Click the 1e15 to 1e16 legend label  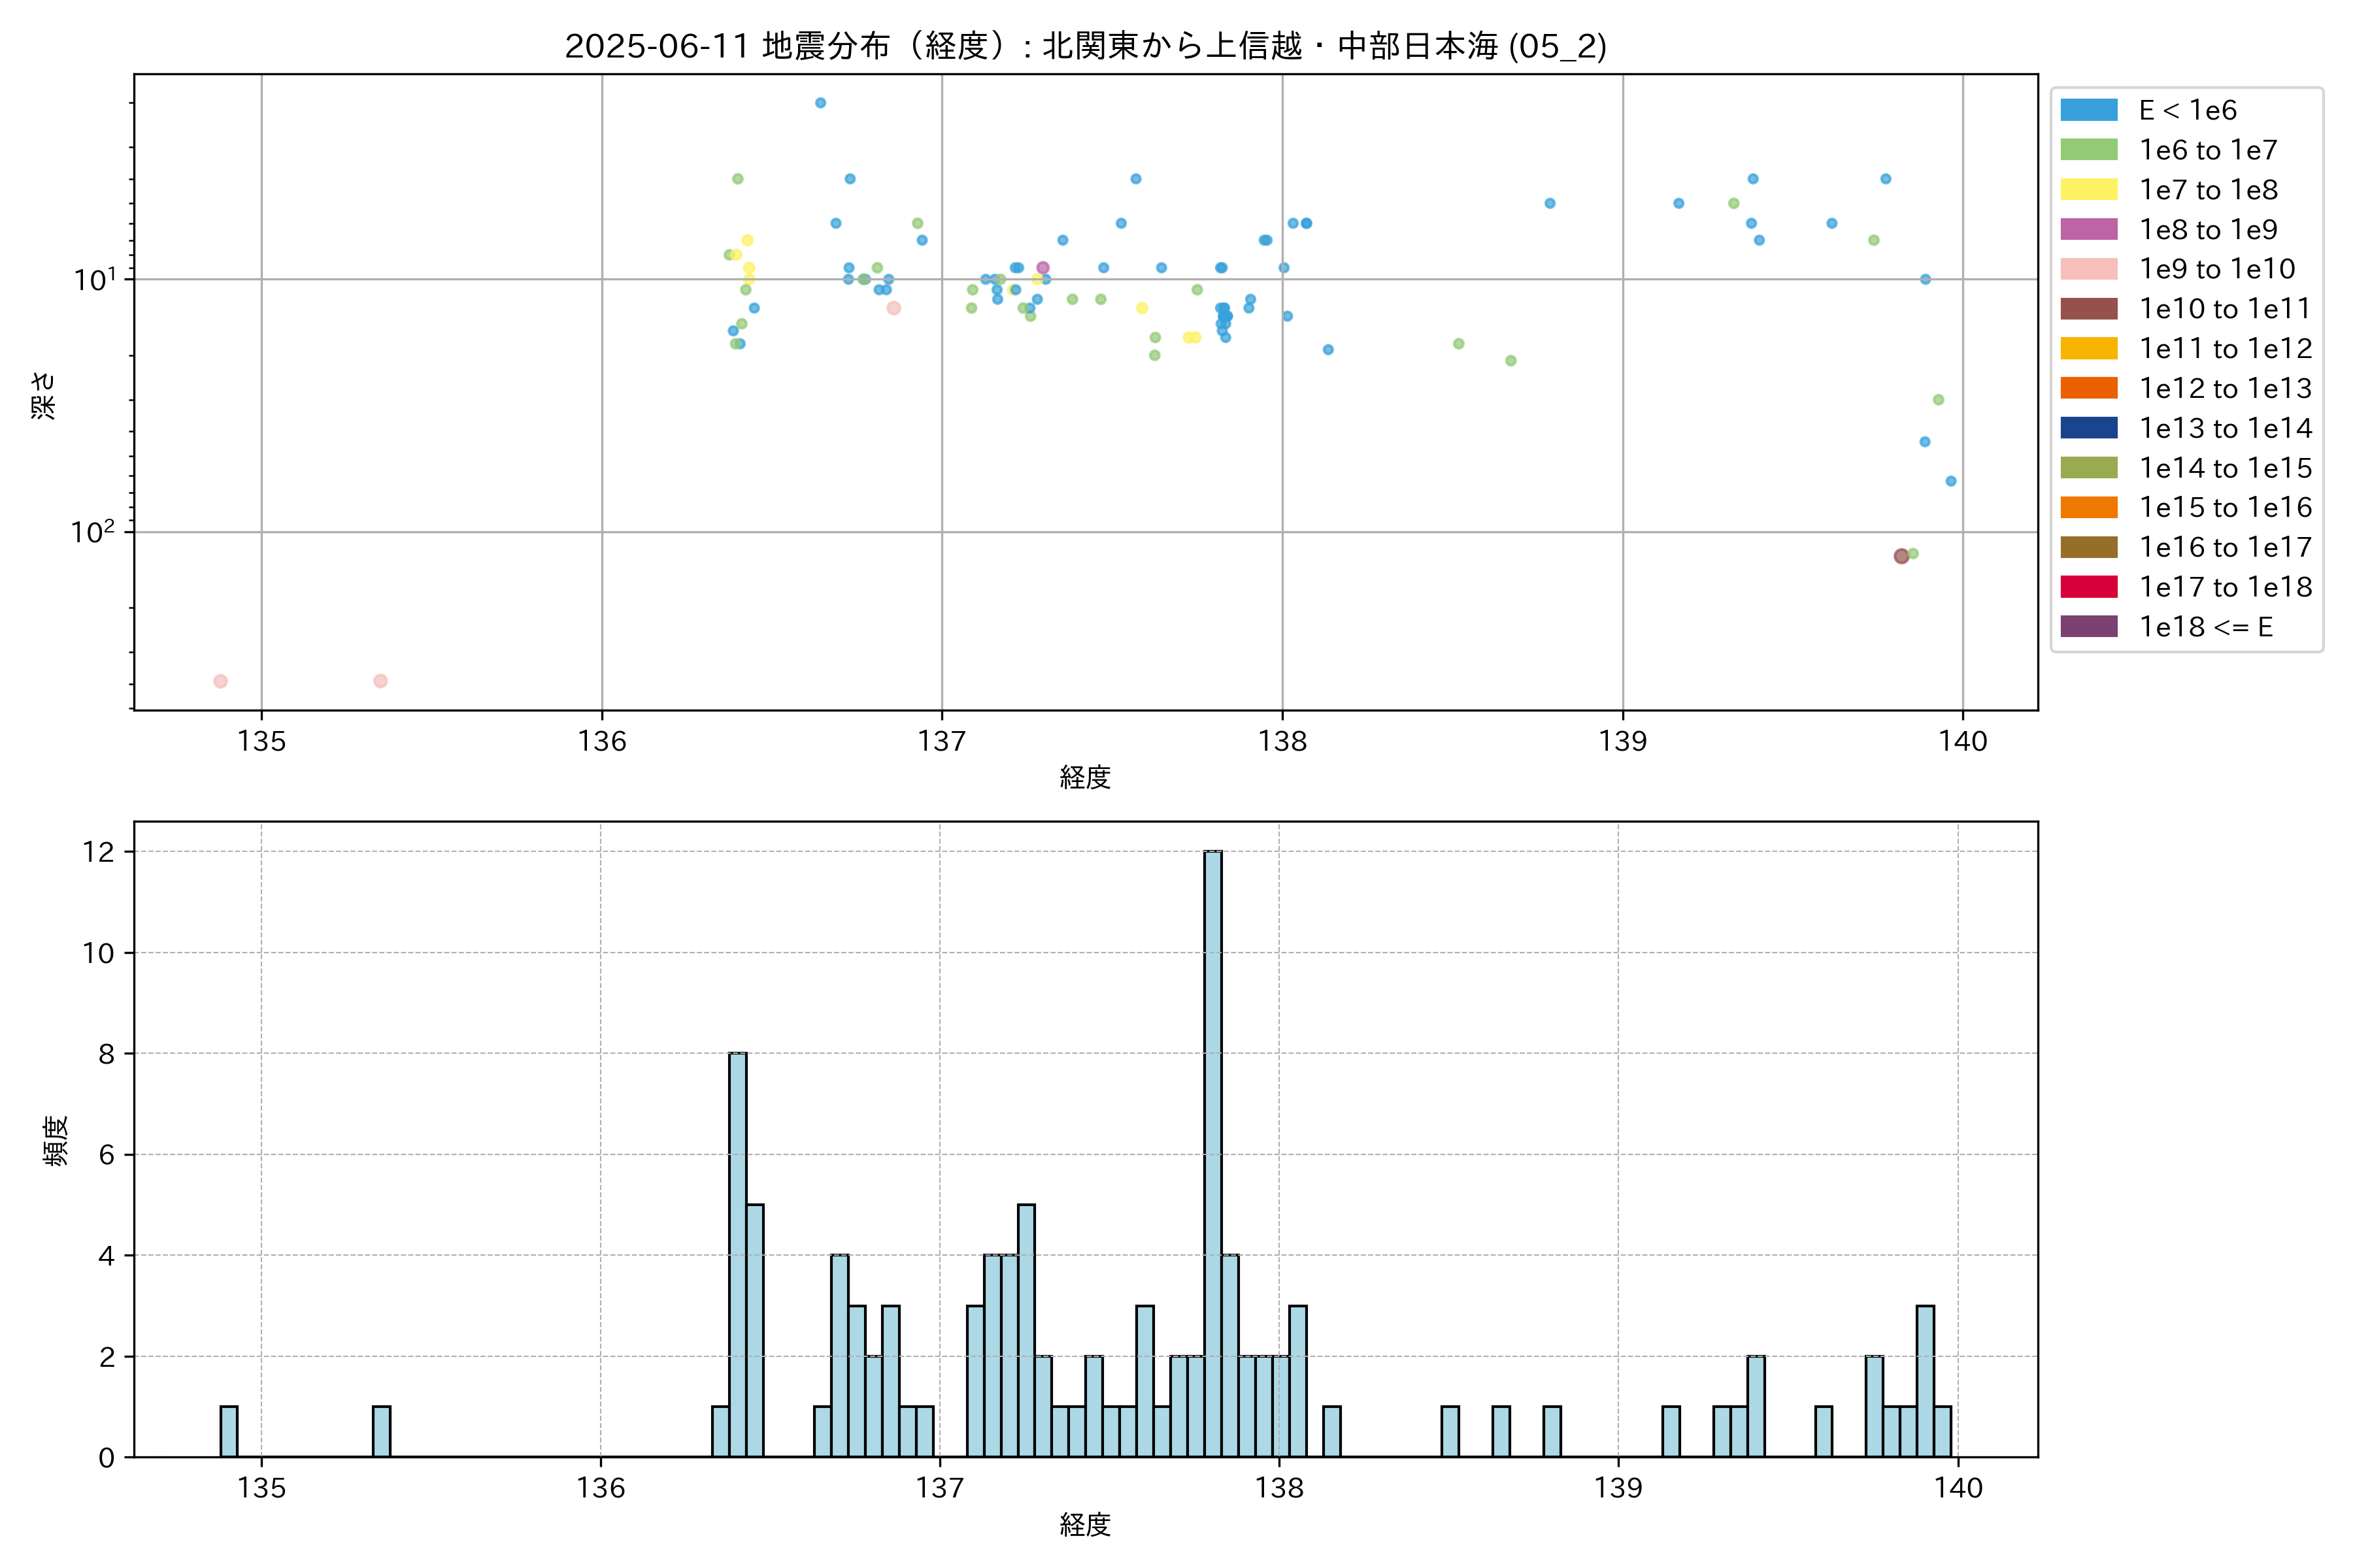tap(2225, 508)
